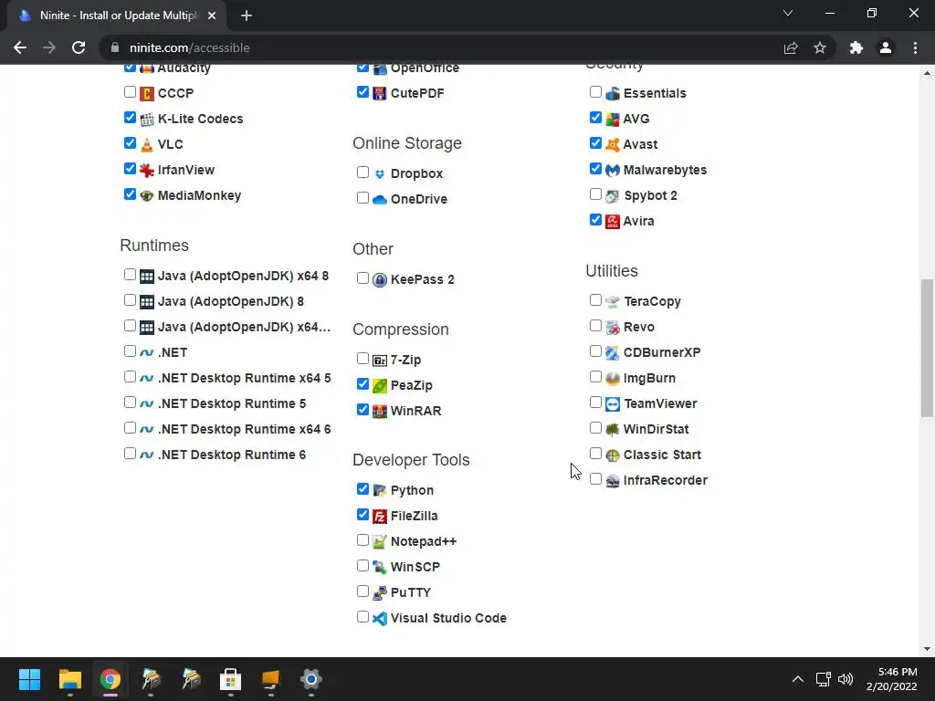Click the Python icon
This screenshot has height=701, width=935.
point(379,490)
